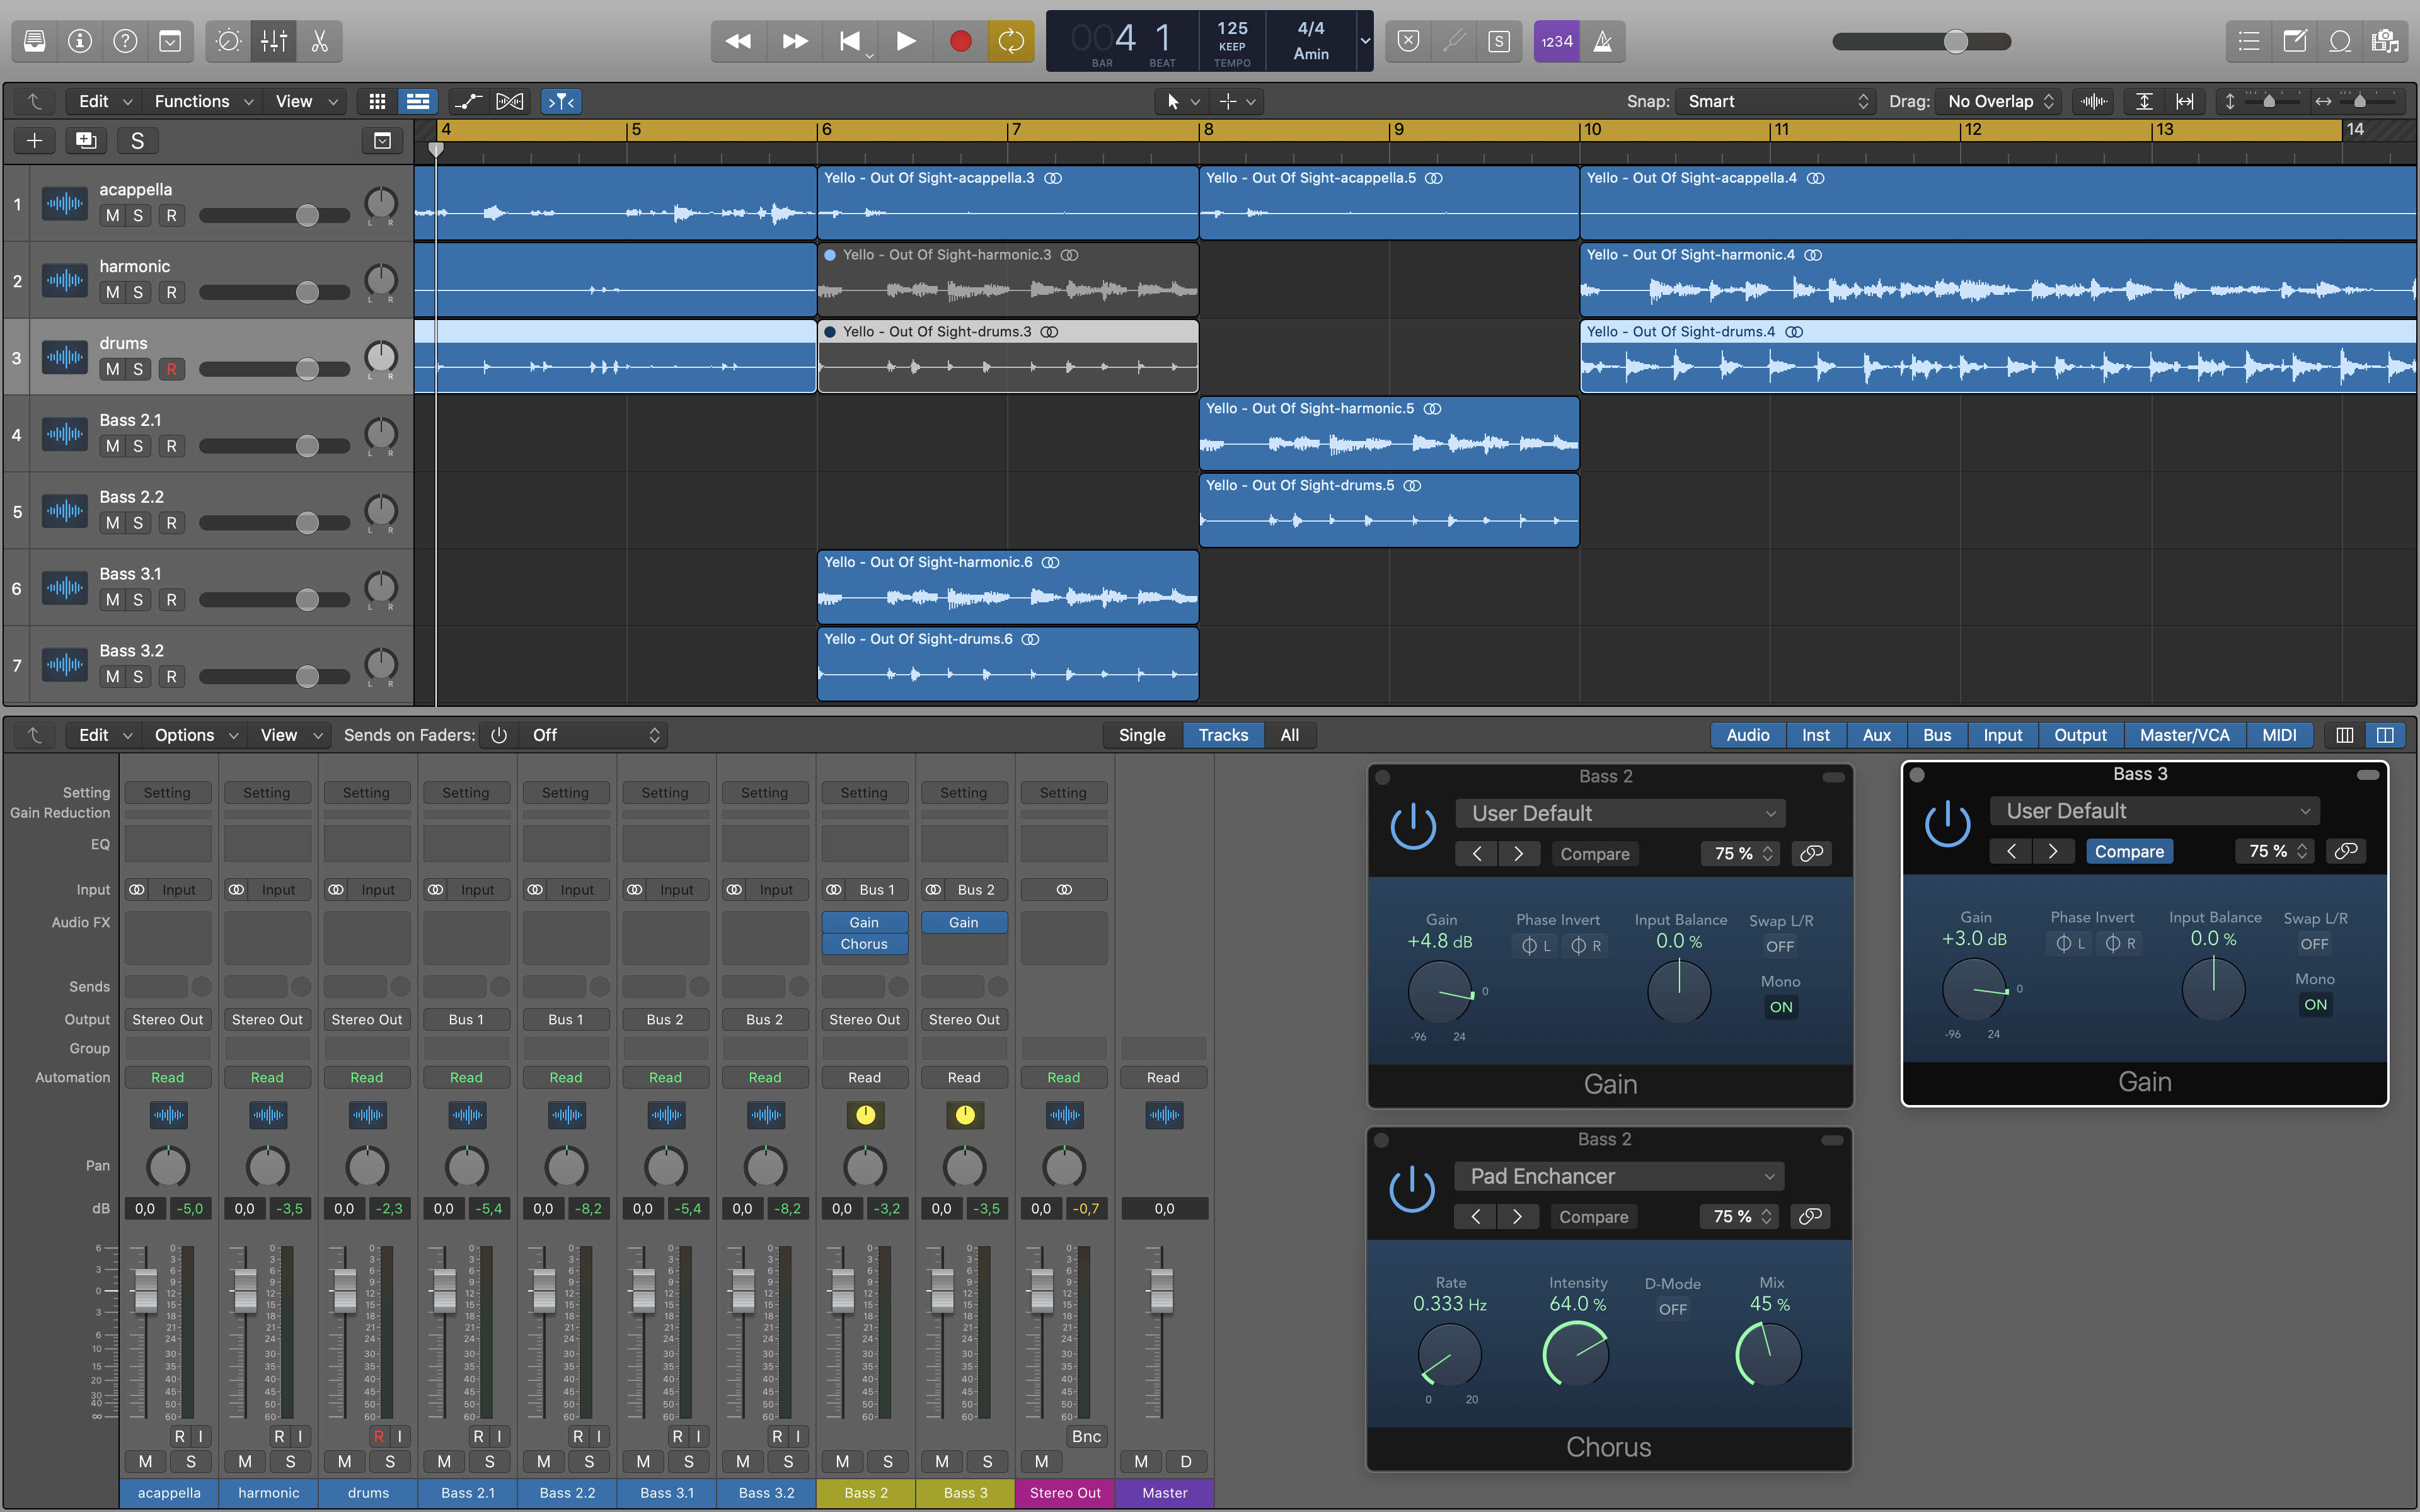Select the Scissors editor toolbar icon

(x=320, y=41)
